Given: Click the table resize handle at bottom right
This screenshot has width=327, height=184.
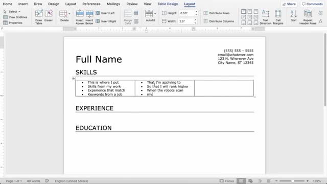Looking at the screenshot, I should pos(254,97).
